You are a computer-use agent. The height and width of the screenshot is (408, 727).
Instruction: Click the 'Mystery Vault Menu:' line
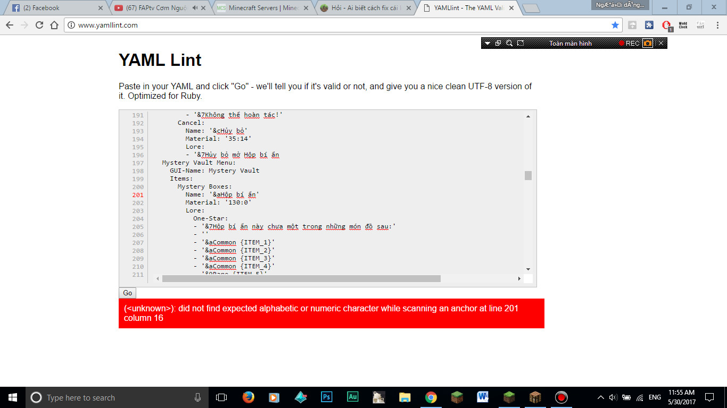pyautogui.click(x=199, y=163)
